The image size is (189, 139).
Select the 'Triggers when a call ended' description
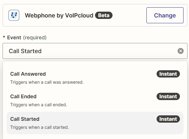(x=39, y=105)
